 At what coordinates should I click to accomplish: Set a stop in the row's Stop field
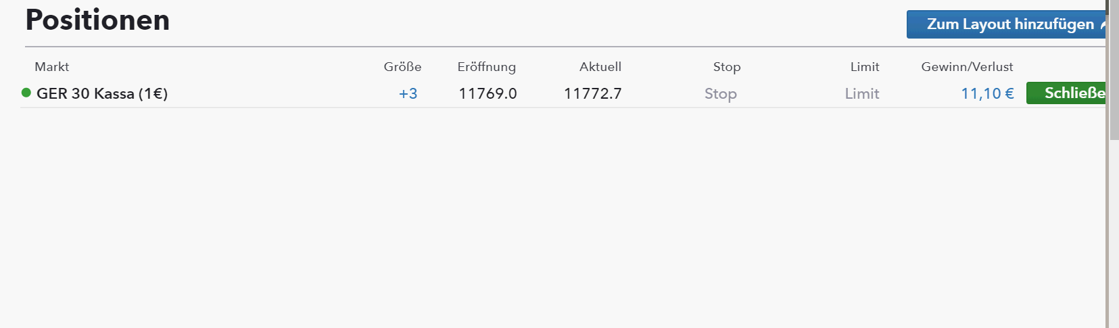point(720,94)
